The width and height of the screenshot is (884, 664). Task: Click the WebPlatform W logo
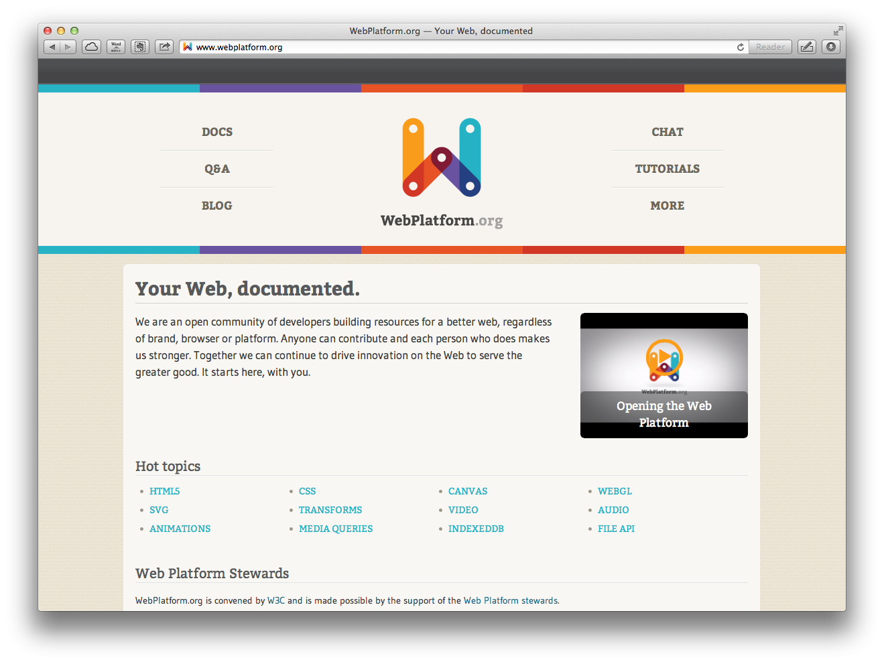[442, 157]
